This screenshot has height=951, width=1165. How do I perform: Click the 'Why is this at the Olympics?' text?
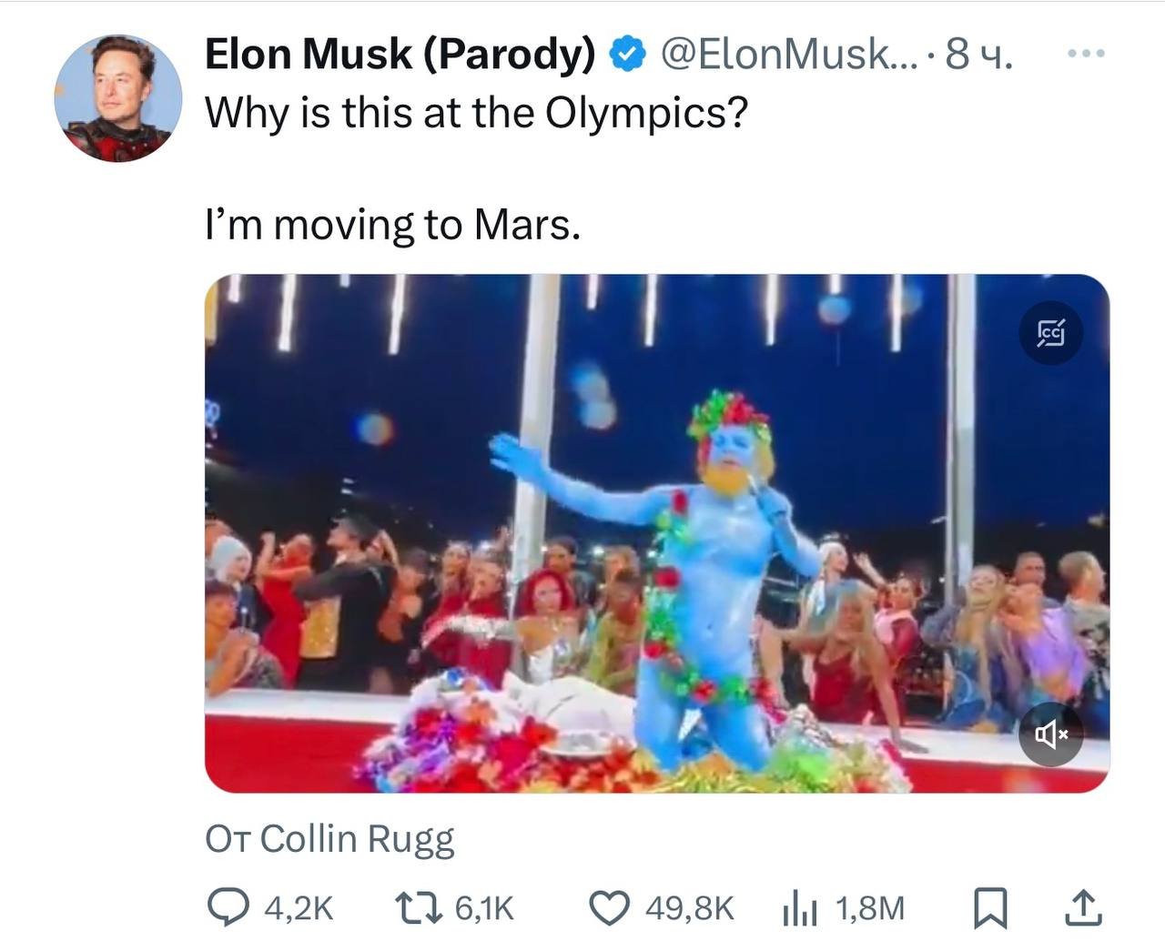[x=476, y=114]
